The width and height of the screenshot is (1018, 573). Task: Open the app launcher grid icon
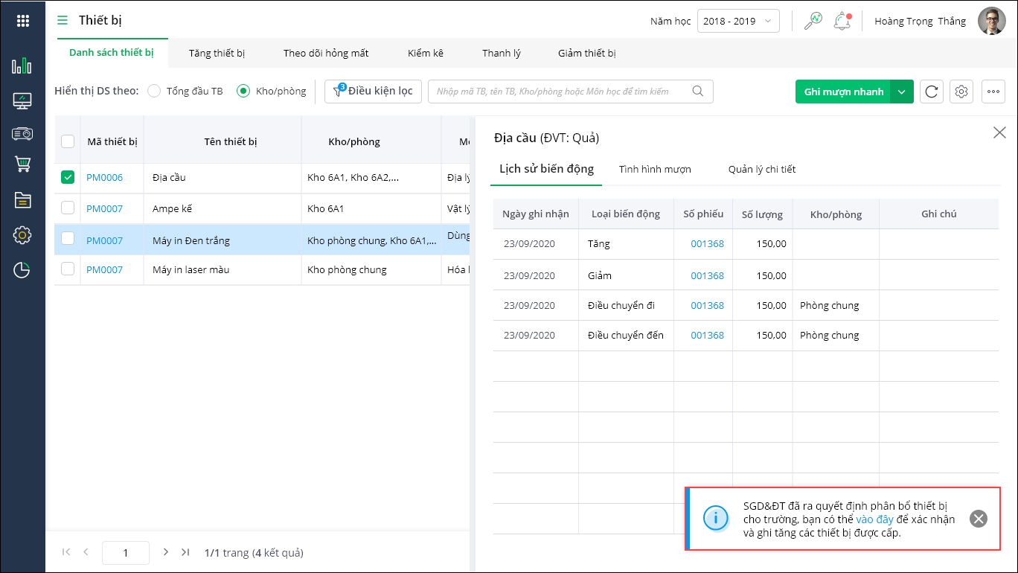tap(22, 21)
